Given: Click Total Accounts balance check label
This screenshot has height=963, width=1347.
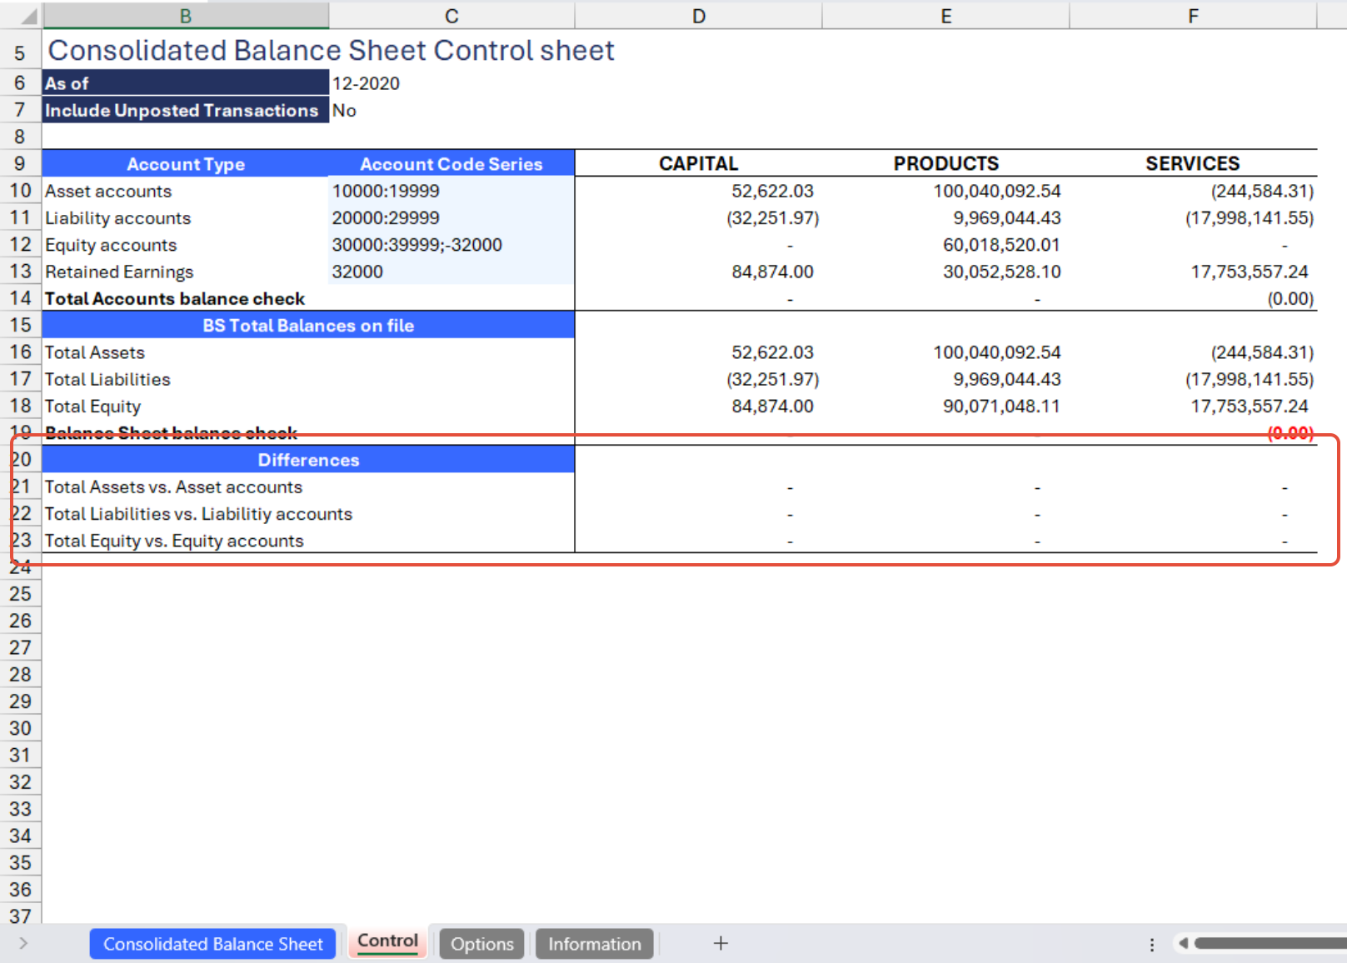Looking at the screenshot, I should [x=175, y=298].
